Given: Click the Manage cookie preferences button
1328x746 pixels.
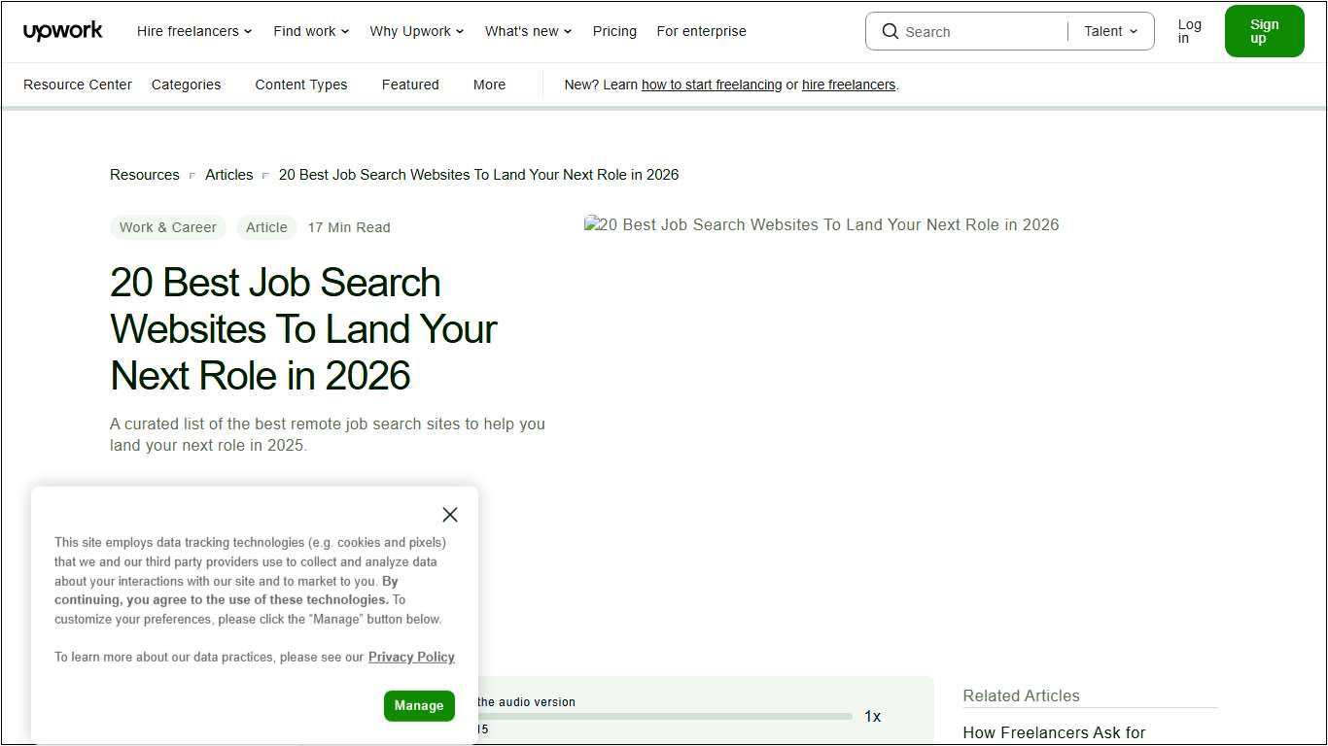Looking at the screenshot, I should (419, 706).
